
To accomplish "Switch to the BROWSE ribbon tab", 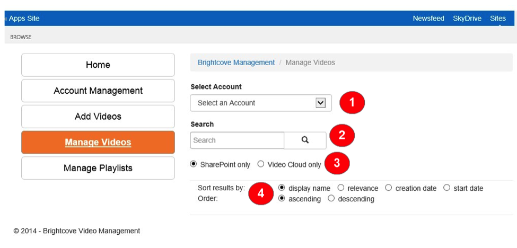I will pos(21,37).
